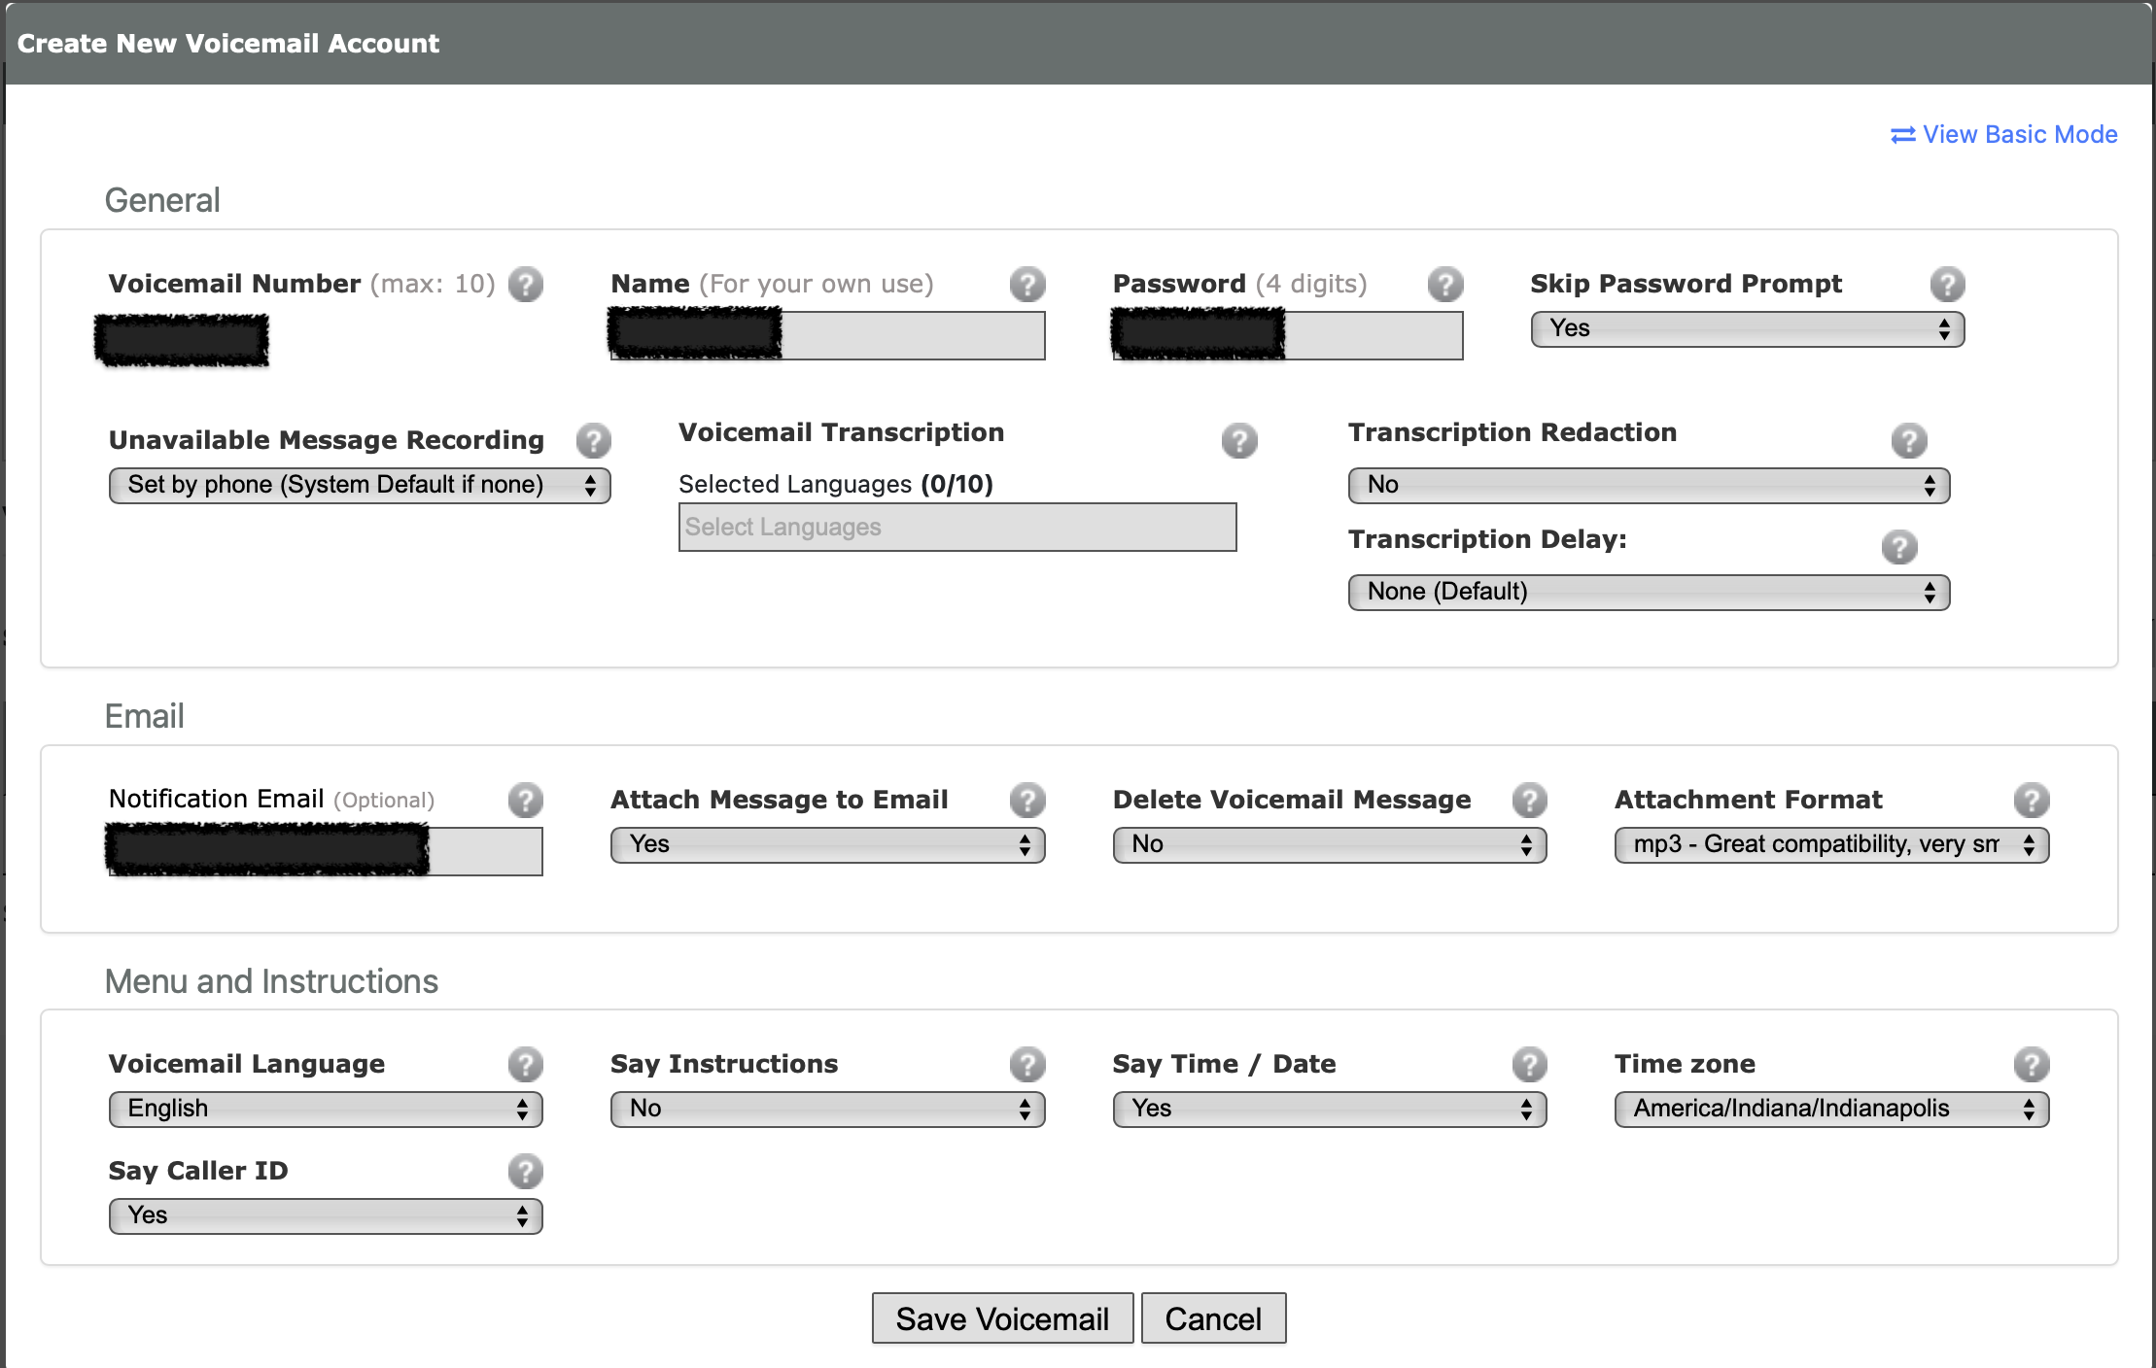Open Voicemail Language English dropdown

click(326, 1110)
